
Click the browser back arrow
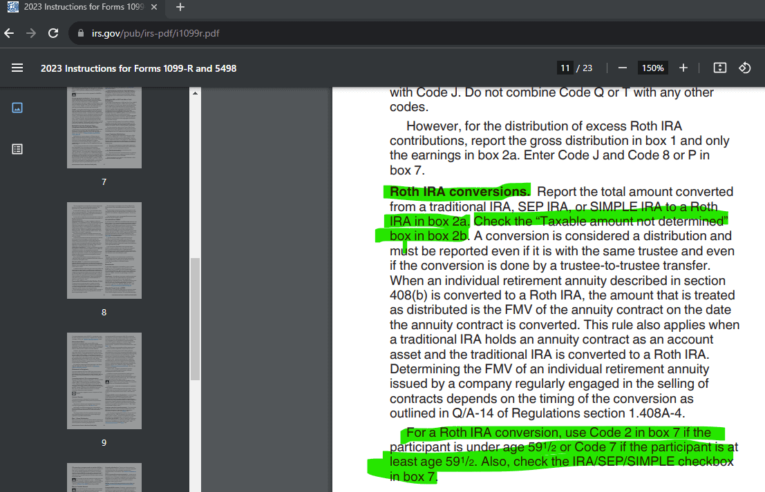(x=9, y=33)
